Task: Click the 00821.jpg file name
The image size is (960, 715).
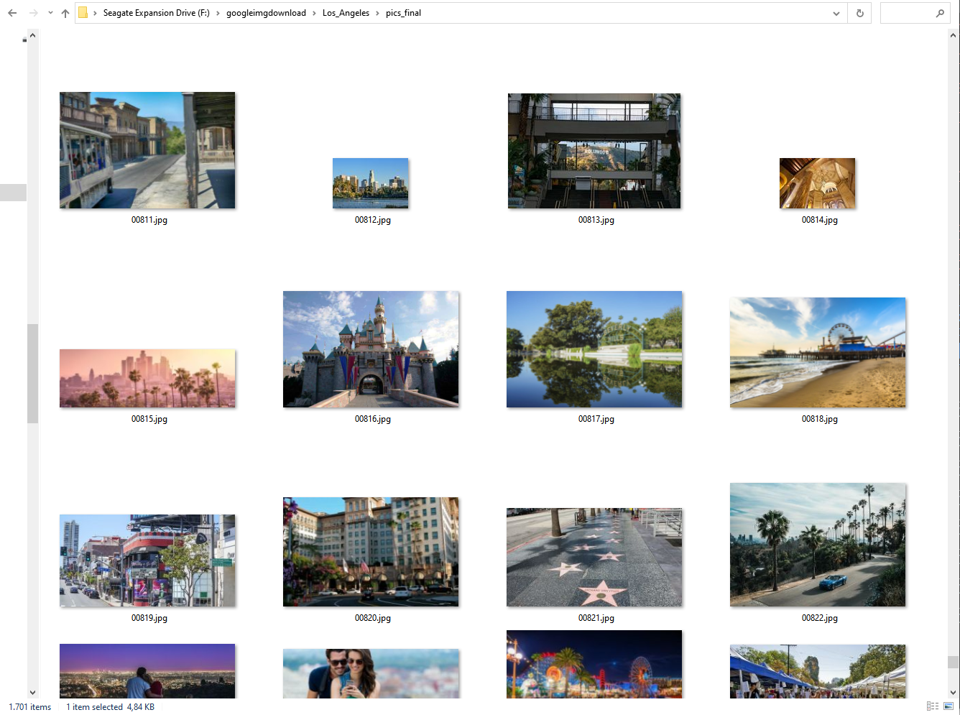Action: [x=596, y=618]
